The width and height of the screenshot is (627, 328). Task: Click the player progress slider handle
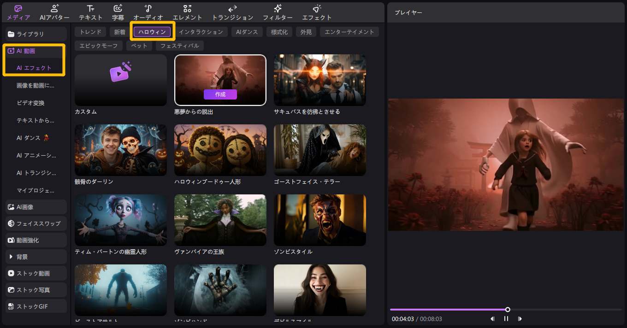(508, 310)
